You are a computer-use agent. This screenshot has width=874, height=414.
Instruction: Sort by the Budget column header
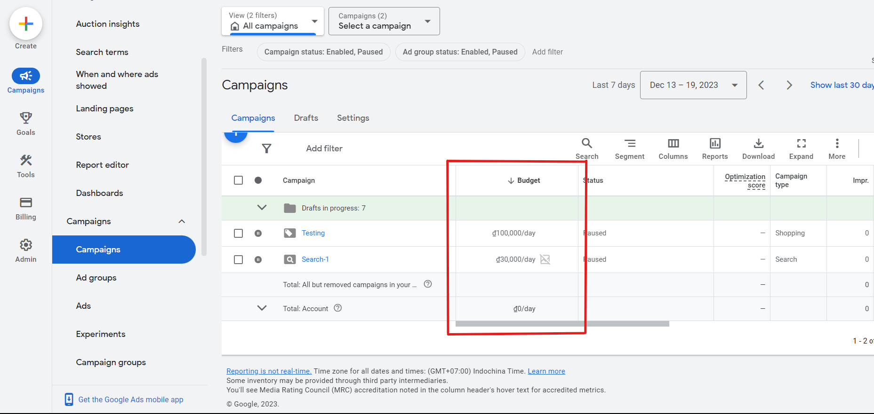pos(523,180)
